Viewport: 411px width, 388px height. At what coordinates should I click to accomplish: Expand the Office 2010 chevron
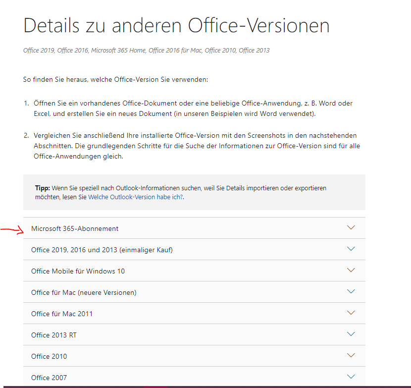(351, 355)
